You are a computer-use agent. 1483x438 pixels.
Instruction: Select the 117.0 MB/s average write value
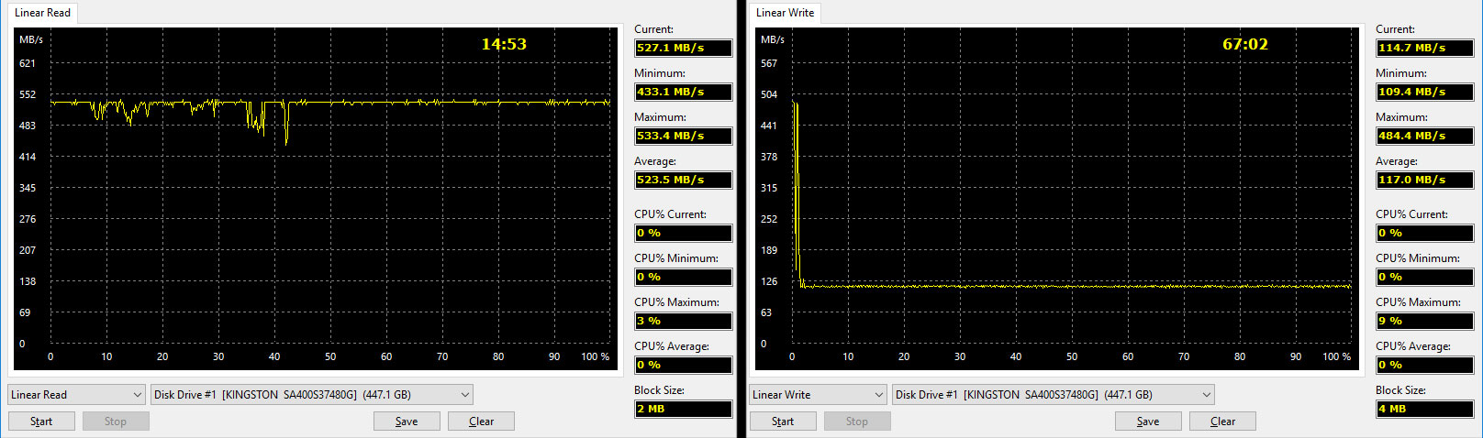[x=1425, y=180]
